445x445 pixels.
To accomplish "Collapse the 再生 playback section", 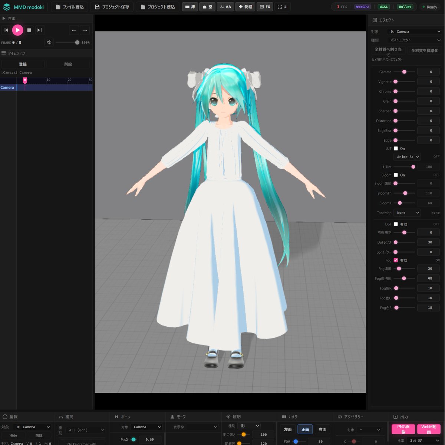I will coord(4,18).
